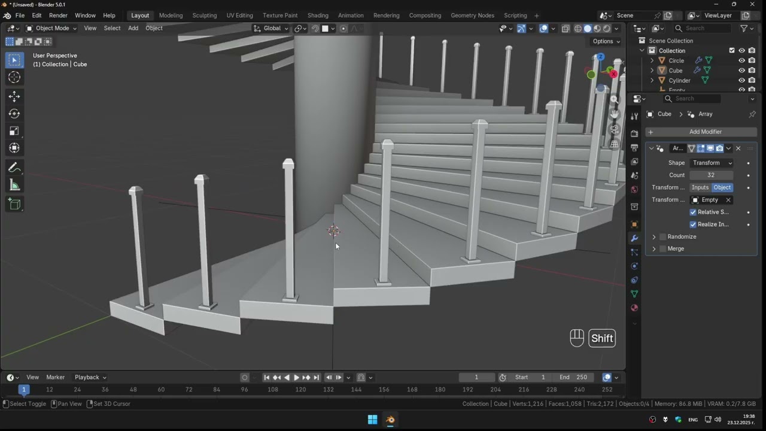Screen dimensions: 766x431
Task: Switch to rendered viewport shading
Action: coord(607,28)
